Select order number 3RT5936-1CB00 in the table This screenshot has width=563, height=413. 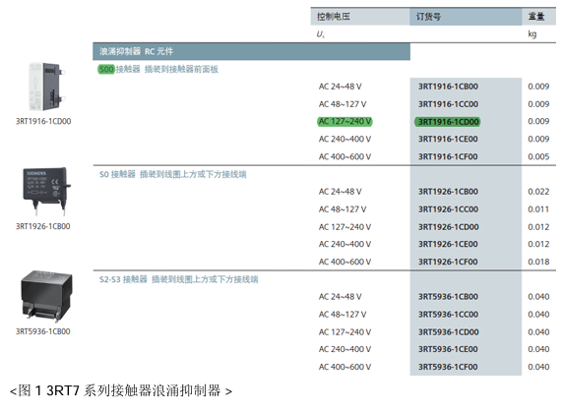tap(448, 297)
